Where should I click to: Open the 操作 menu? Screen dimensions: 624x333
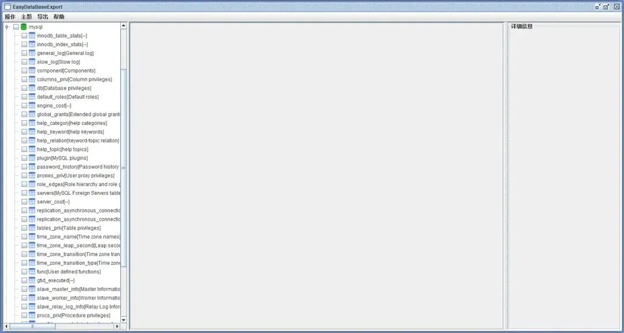click(10, 17)
